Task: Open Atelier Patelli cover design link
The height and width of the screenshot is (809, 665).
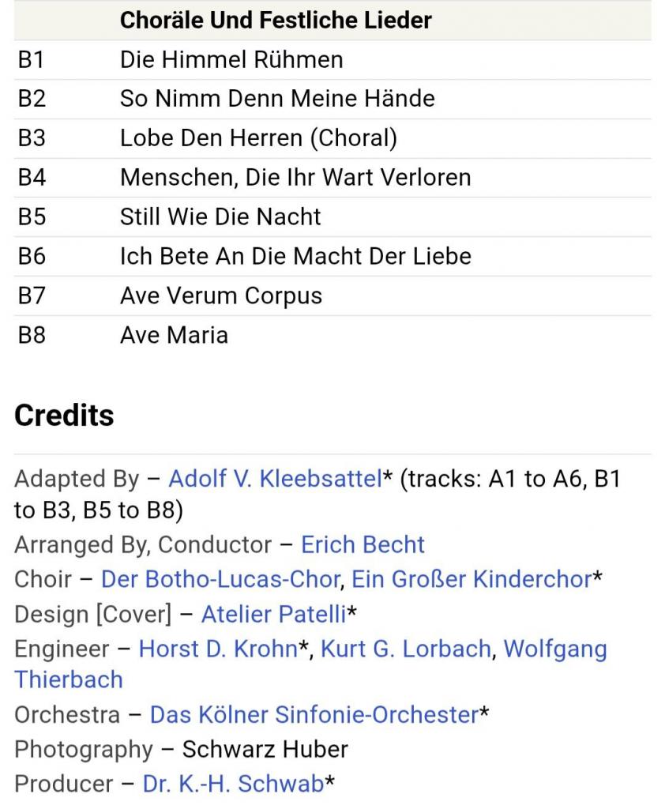Action: click(x=273, y=614)
